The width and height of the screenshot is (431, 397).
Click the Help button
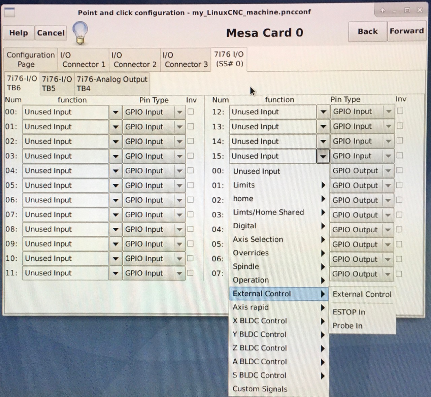[x=19, y=33]
